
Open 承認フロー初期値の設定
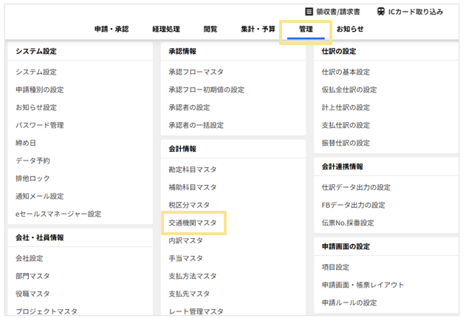(207, 89)
